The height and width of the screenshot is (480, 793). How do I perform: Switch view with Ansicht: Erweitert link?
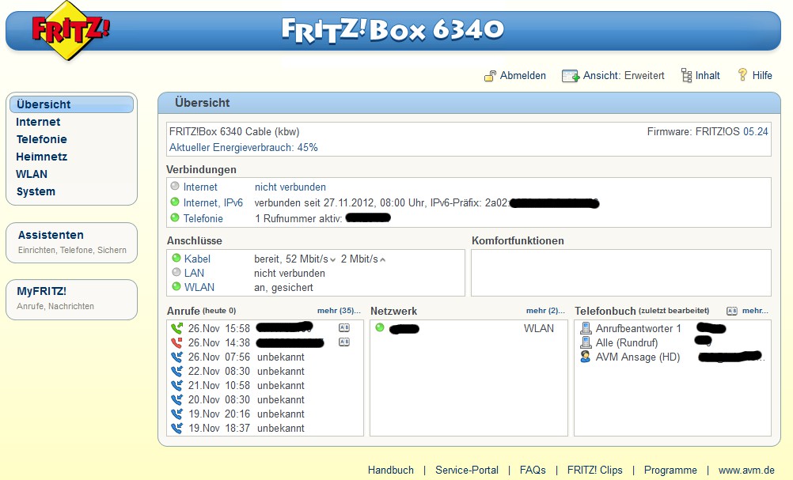click(624, 75)
